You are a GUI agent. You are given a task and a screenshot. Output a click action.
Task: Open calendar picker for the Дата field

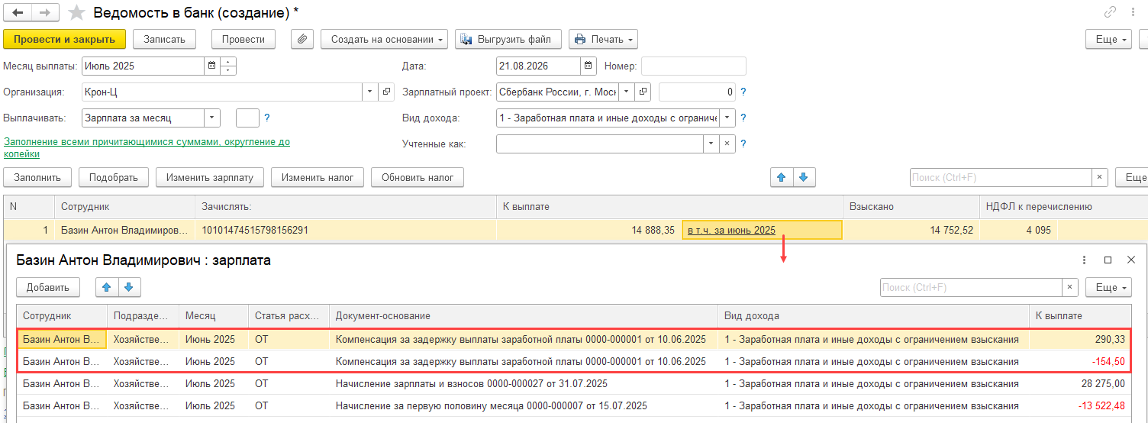[x=588, y=66]
